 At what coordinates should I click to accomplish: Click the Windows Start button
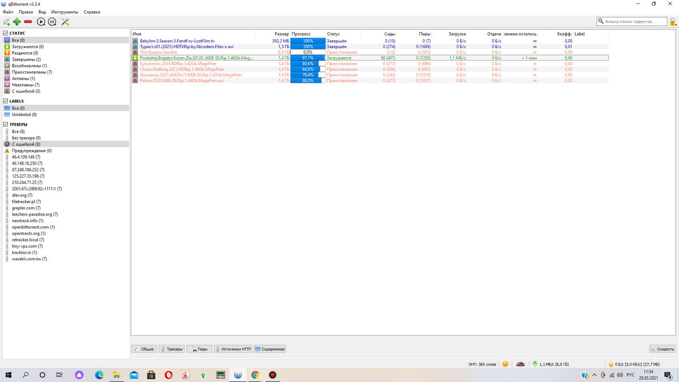pyautogui.click(x=8, y=375)
